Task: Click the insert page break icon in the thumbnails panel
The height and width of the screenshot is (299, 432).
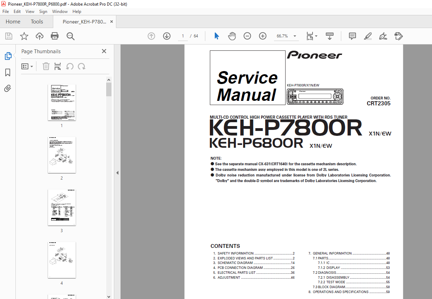Action: coord(58,67)
